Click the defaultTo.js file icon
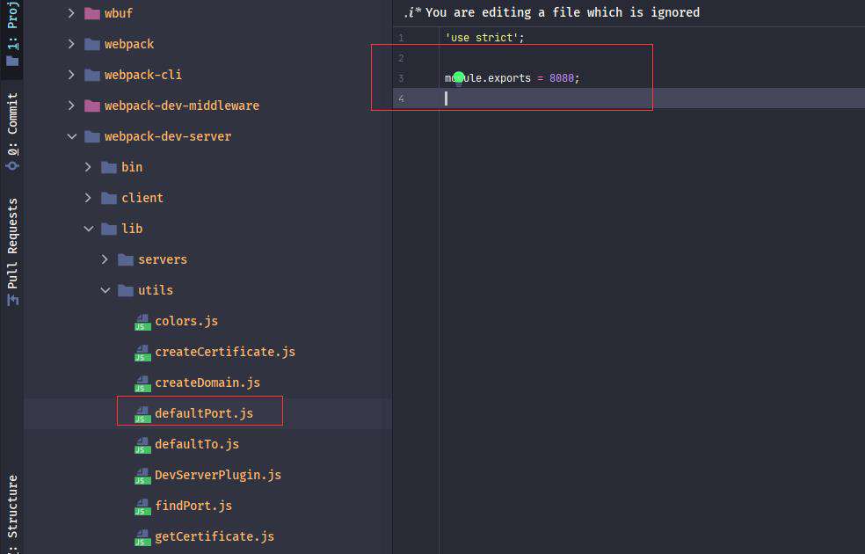The image size is (865, 554). 143,445
